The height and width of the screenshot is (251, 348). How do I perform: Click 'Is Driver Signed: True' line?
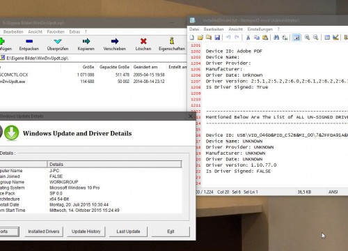237,87
